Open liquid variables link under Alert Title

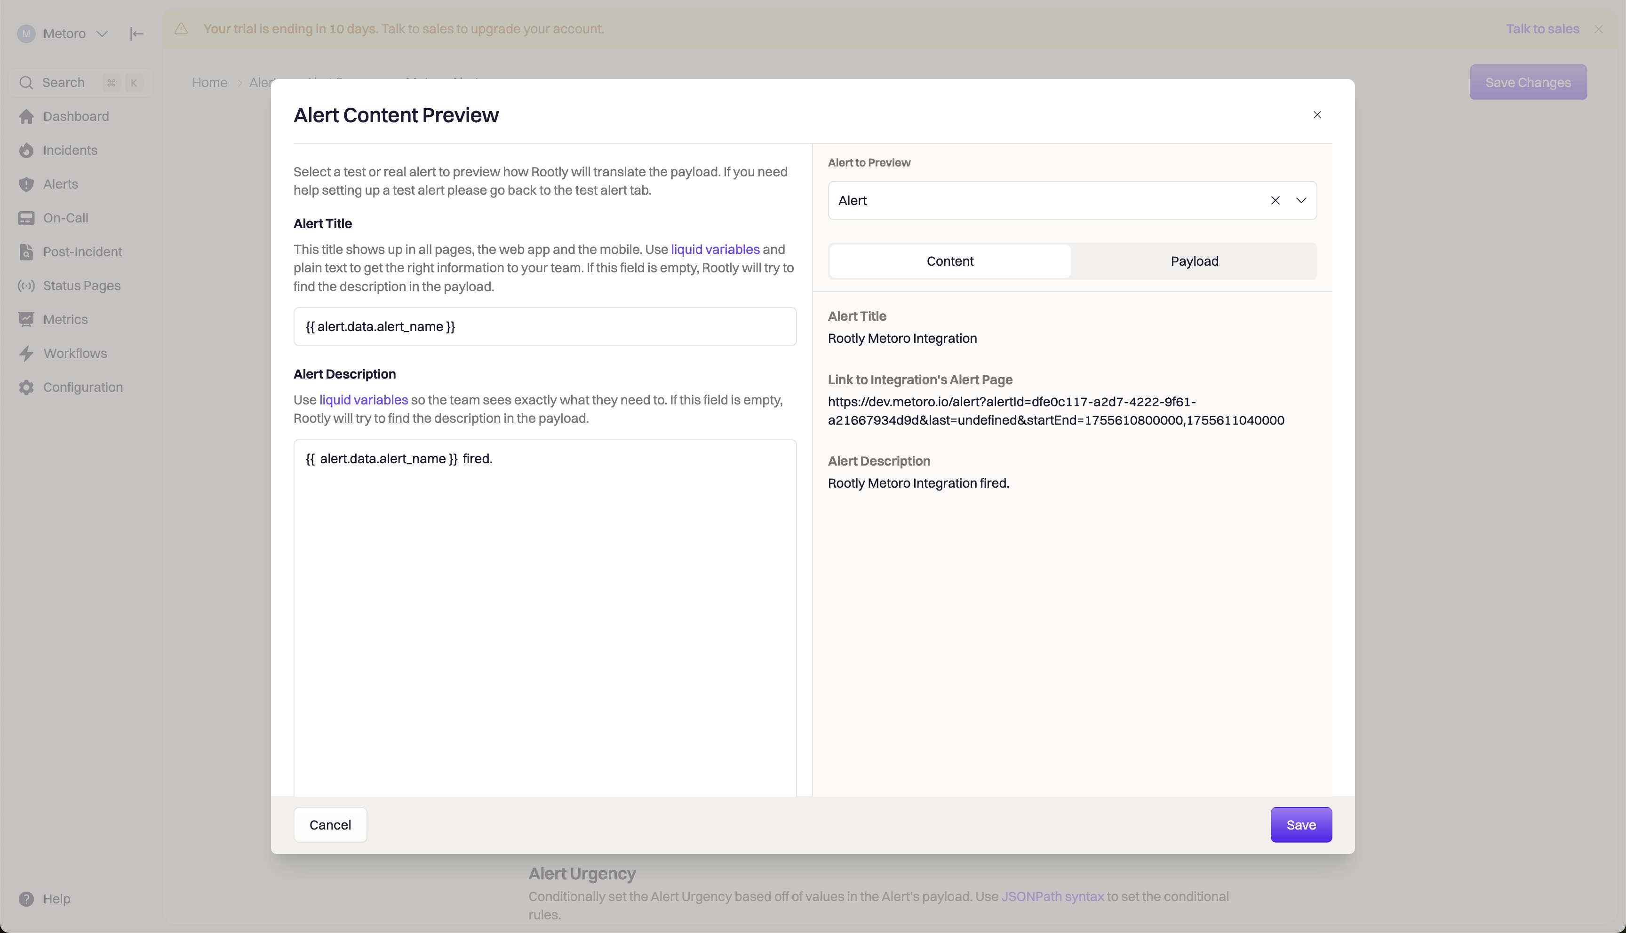click(x=715, y=249)
